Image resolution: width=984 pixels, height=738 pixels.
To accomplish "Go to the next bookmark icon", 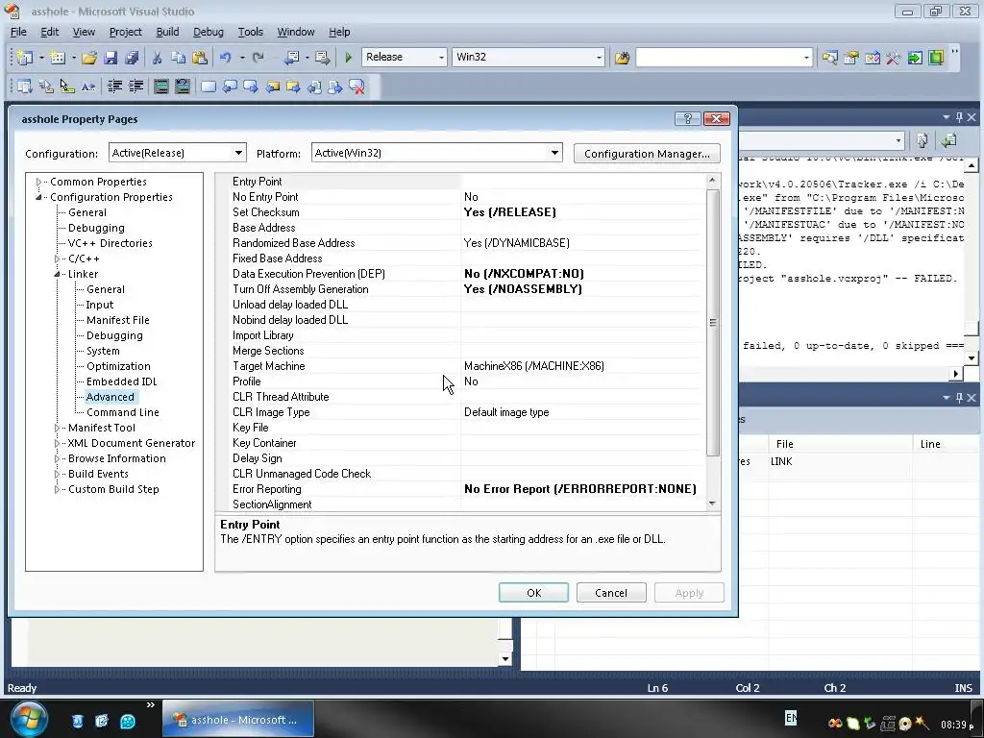I will pyautogui.click(x=251, y=86).
